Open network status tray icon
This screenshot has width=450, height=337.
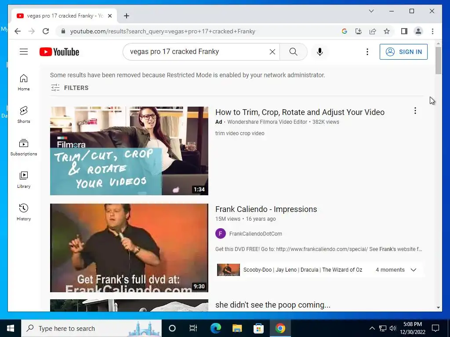[383, 328]
